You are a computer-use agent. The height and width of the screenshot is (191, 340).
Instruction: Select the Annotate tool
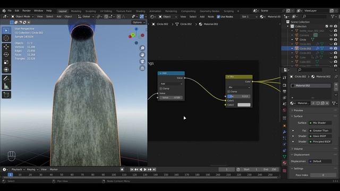click(x=6, y=79)
